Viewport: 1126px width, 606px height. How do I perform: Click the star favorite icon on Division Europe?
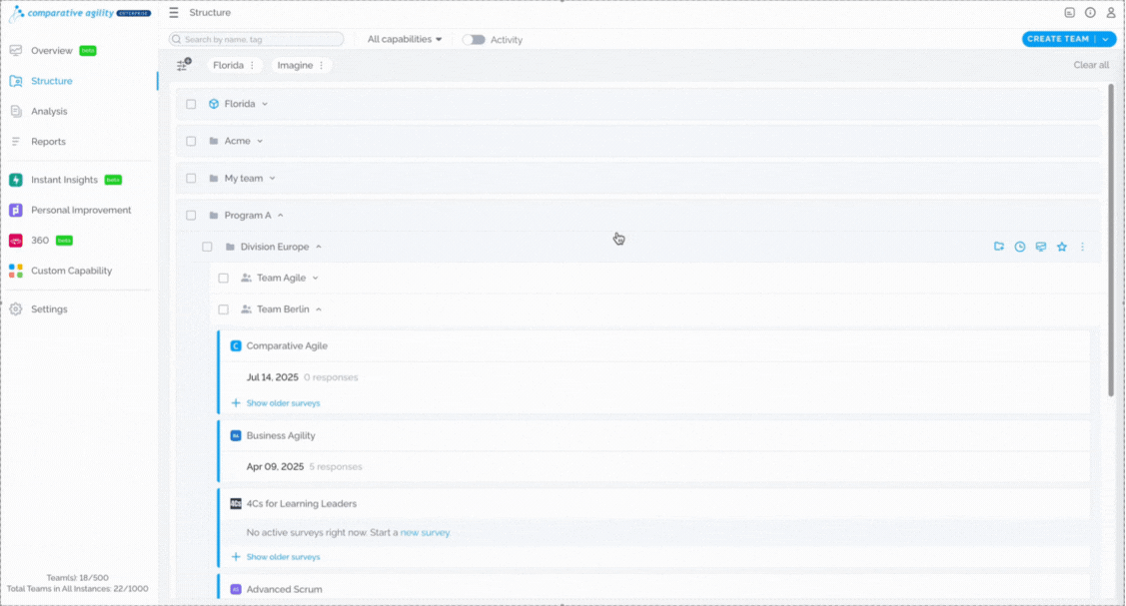point(1061,247)
